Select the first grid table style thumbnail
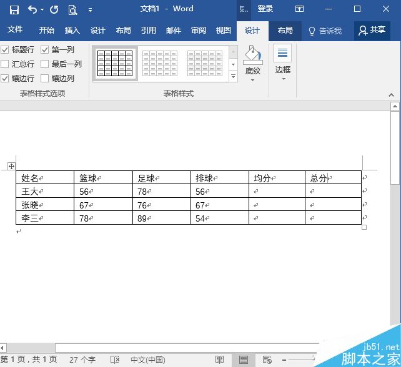Image resolution: width=401 pixels, height=367 pixels. (x=115, y=63)
